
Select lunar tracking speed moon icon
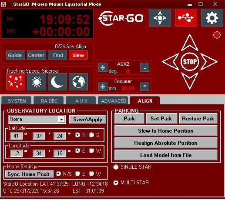click(x=57, y=82)
